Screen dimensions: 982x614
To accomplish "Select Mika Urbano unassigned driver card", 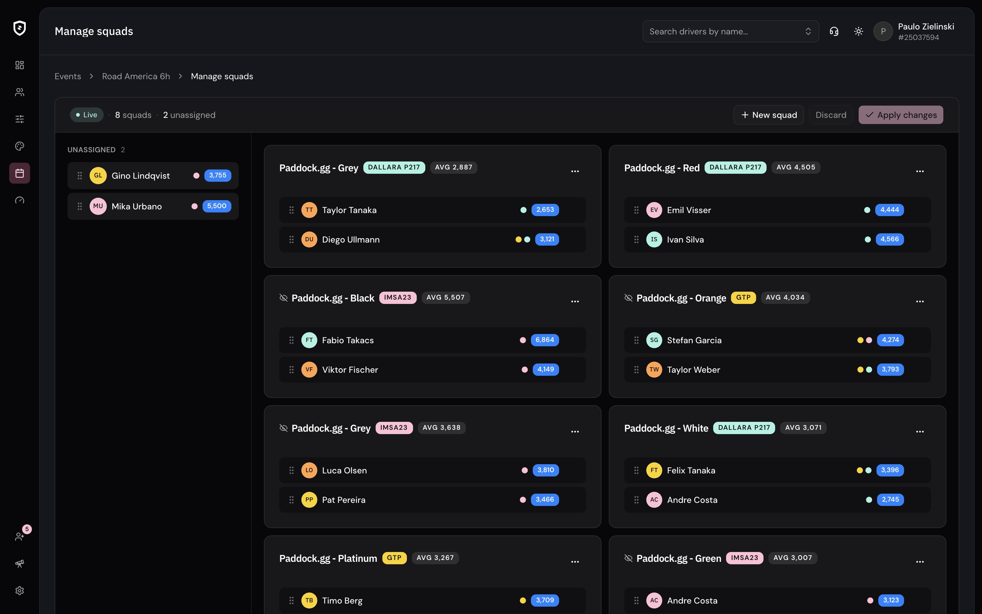I will (153, 206).
